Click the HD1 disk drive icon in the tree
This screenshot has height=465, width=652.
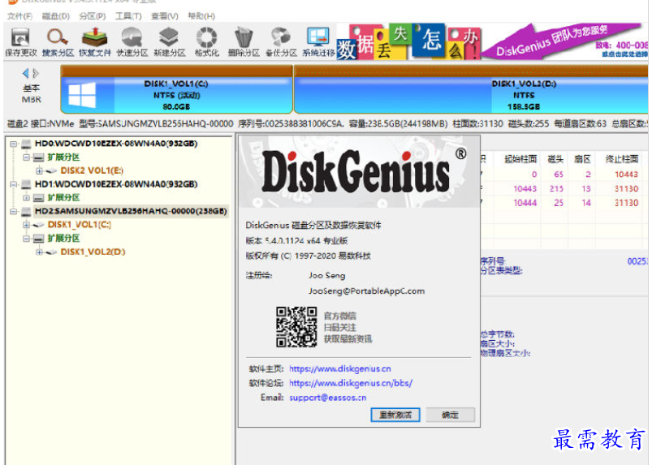coord(26,184)
